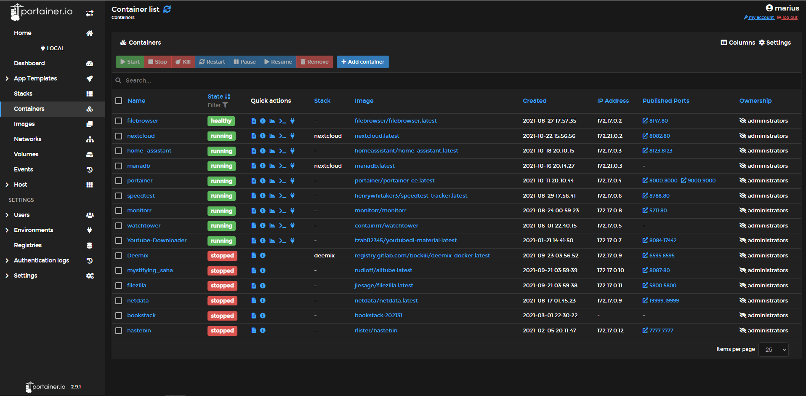Sort by the Created column header
Screen dimensions: 806x396
coord(535,101)
